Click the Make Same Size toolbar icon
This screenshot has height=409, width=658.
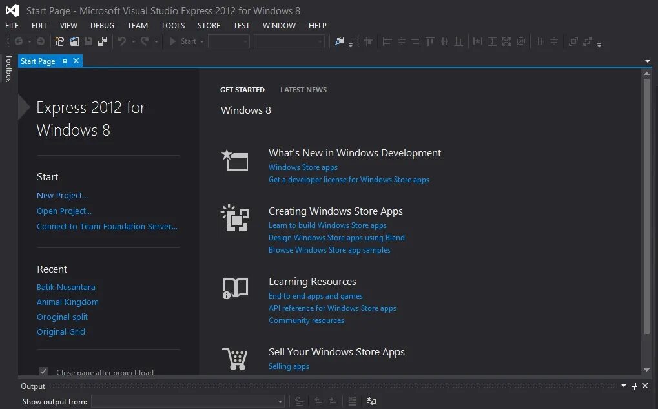point(506,41)
